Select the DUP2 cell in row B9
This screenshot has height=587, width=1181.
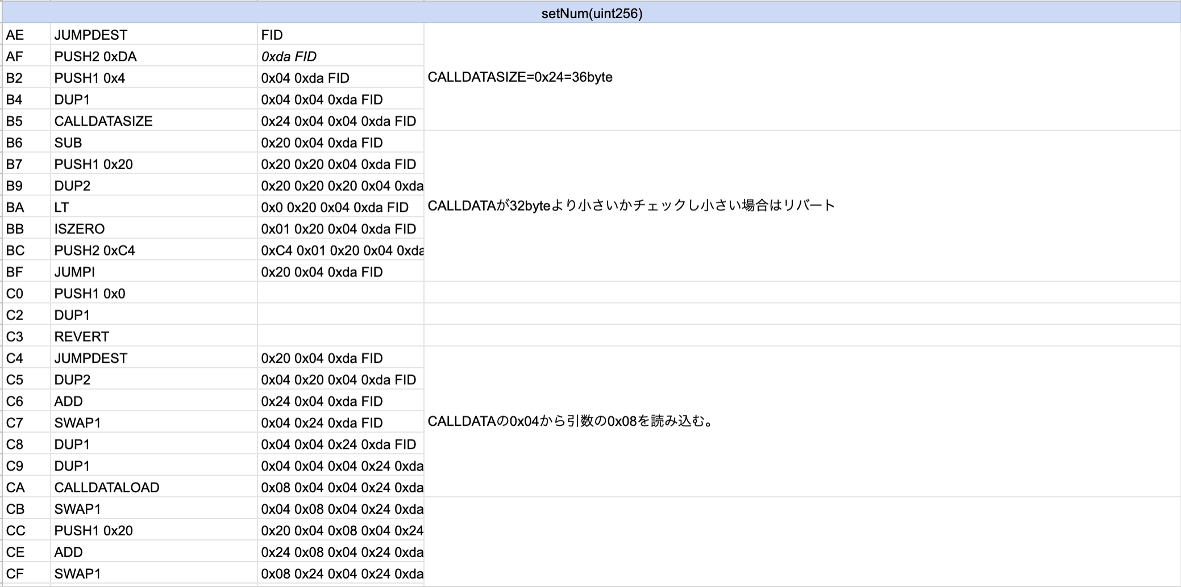(153, 186)
